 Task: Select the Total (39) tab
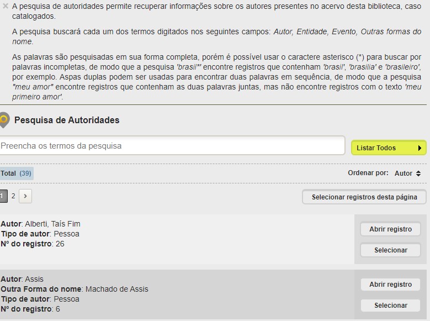pos(16,173)
